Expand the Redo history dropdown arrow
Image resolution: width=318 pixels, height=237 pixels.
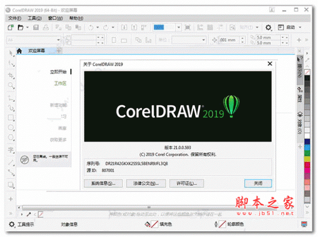(113, 28)
